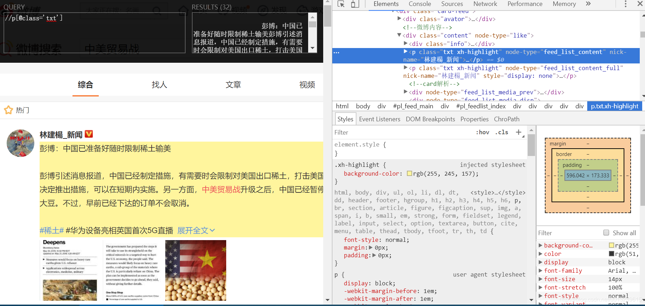Image resolution: width=645 pixels, height=306 pixels.
Task: Switch to the Sources tab
Action: point(452,4)
